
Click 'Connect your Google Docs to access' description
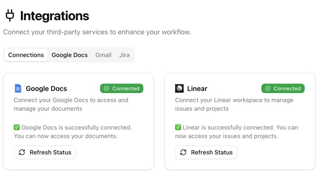tap(71, 104)
